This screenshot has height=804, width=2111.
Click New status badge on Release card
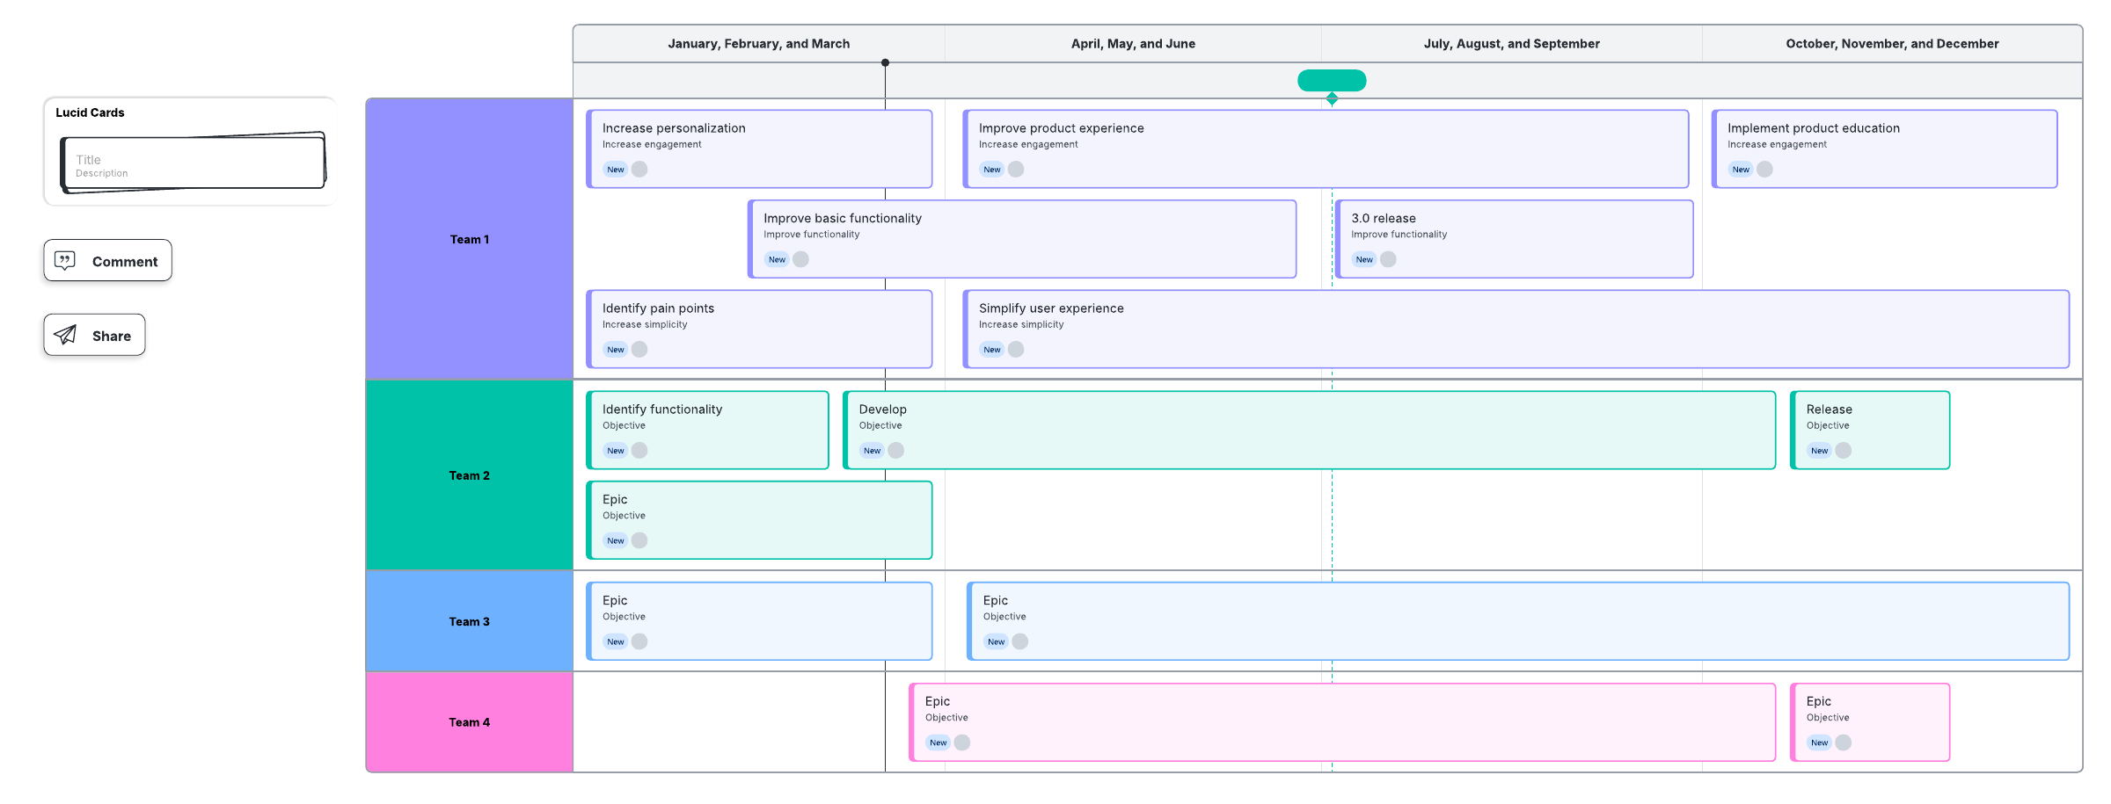(x=1818, y=451)
